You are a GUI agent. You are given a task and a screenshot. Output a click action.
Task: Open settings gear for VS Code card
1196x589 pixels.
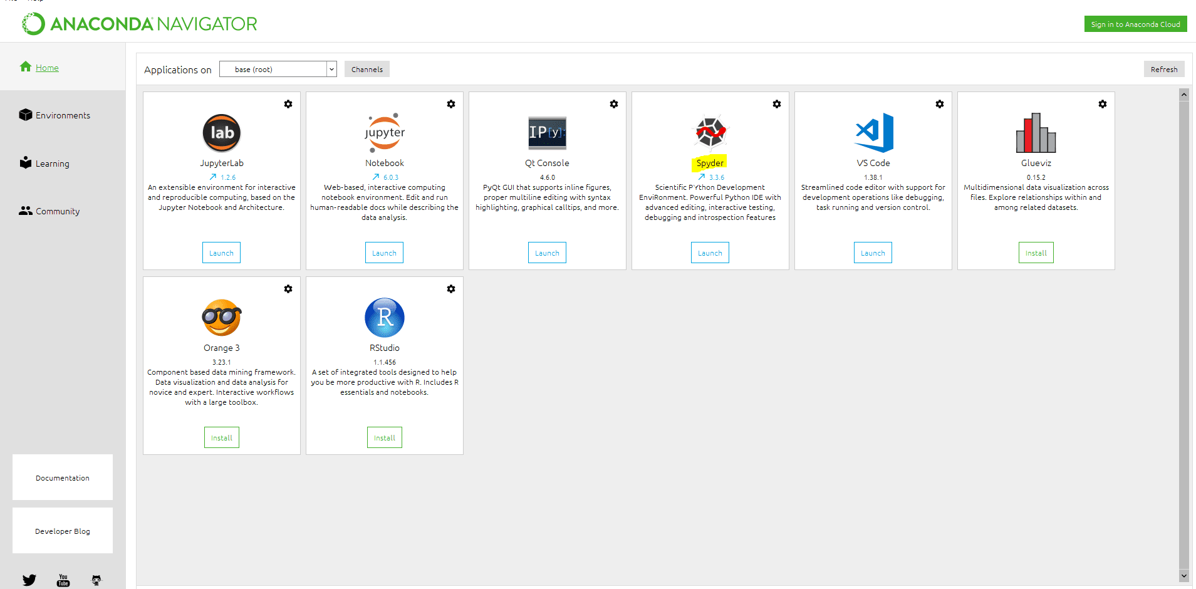coord(940,104)
